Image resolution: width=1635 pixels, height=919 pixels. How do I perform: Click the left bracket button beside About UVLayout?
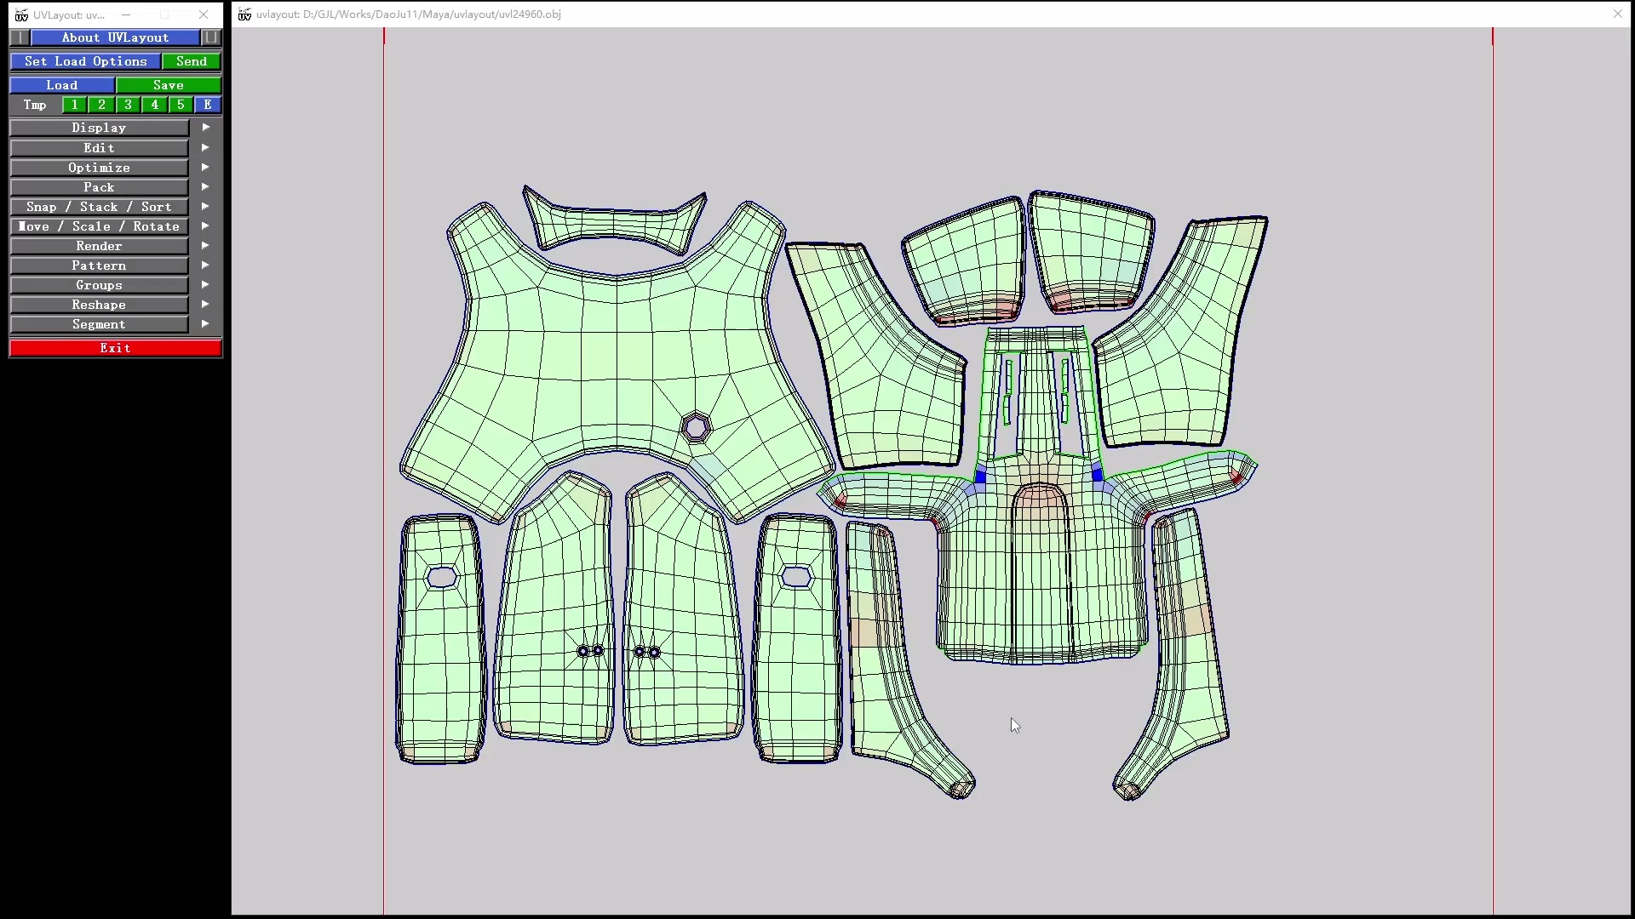(20, 37)
